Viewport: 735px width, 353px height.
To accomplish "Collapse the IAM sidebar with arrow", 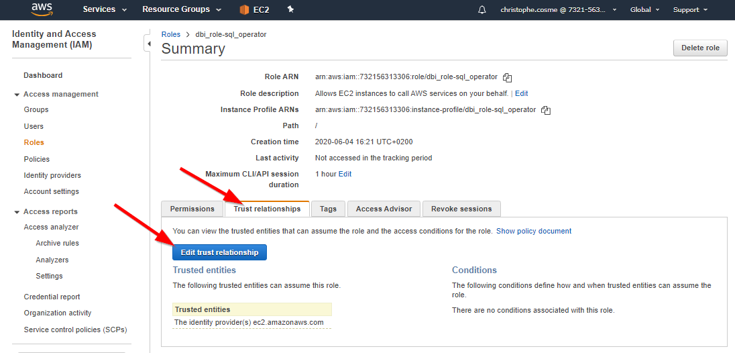I will click(148, 44).
